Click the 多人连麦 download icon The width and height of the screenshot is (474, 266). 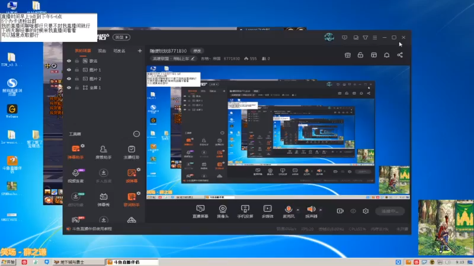[x=103, y=173]
